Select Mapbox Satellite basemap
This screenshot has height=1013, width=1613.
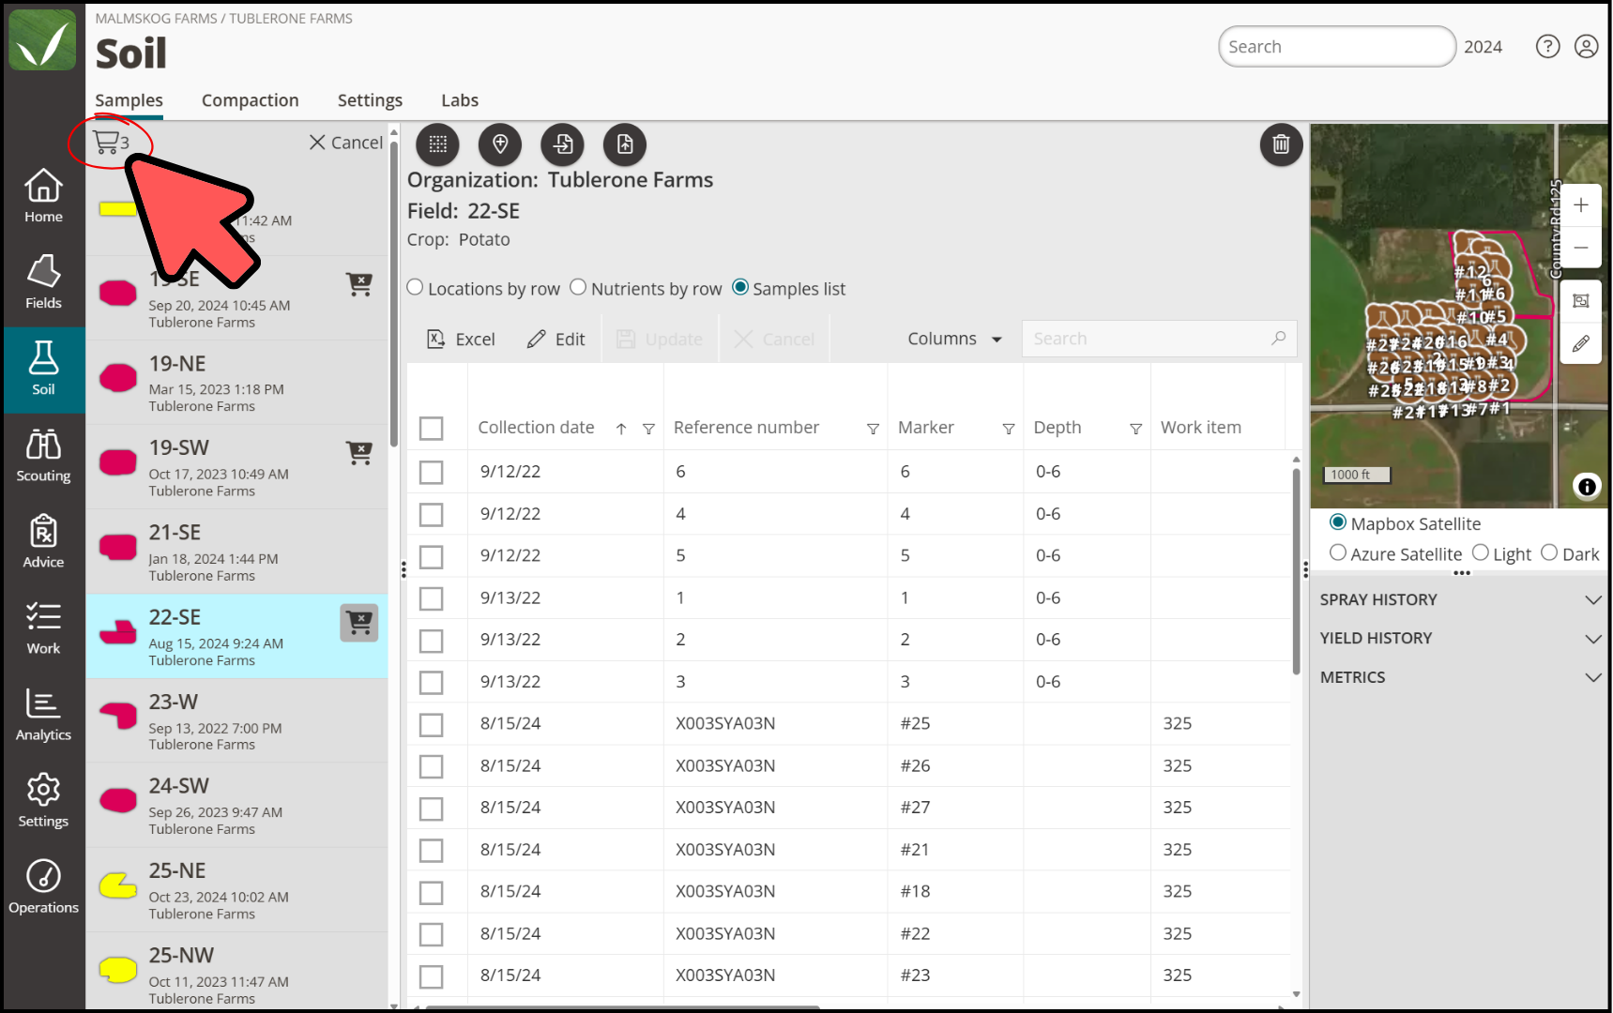[1338, 522]
